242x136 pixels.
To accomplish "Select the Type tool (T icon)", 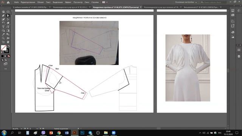I will (3, 27).
